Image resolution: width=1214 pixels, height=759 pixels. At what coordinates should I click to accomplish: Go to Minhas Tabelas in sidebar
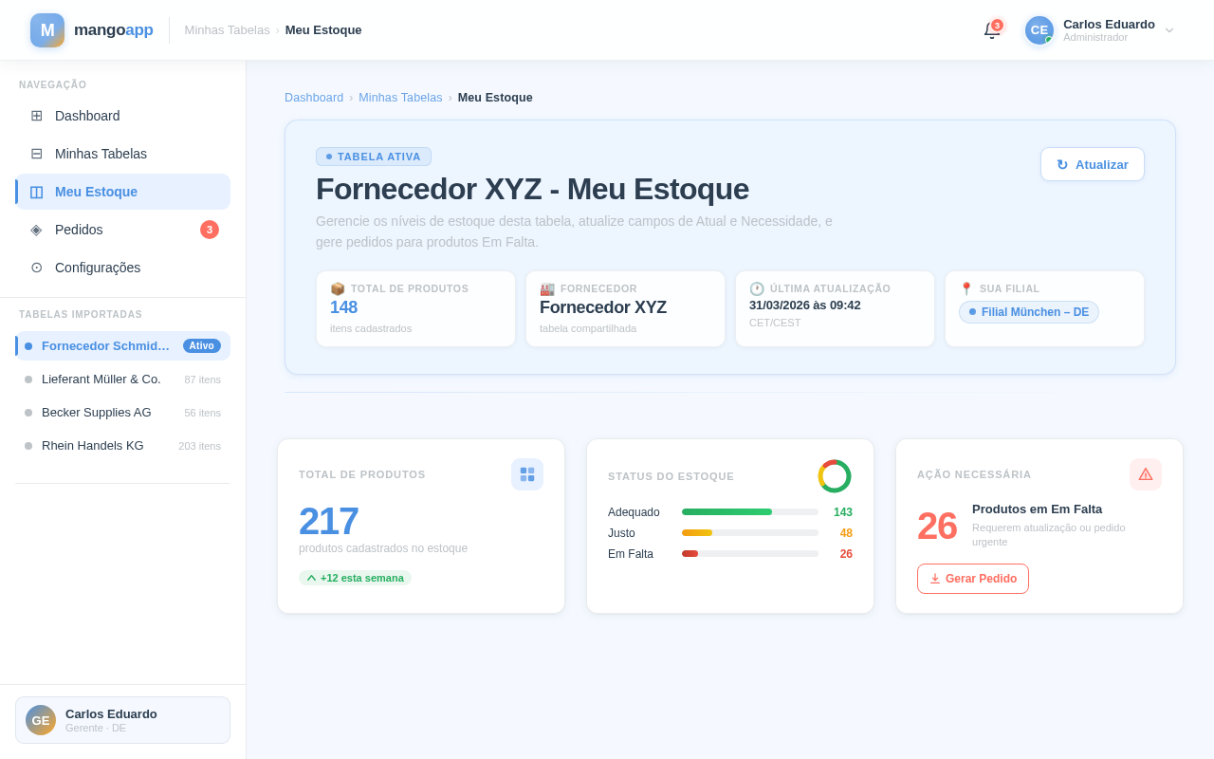click(101, 154)
